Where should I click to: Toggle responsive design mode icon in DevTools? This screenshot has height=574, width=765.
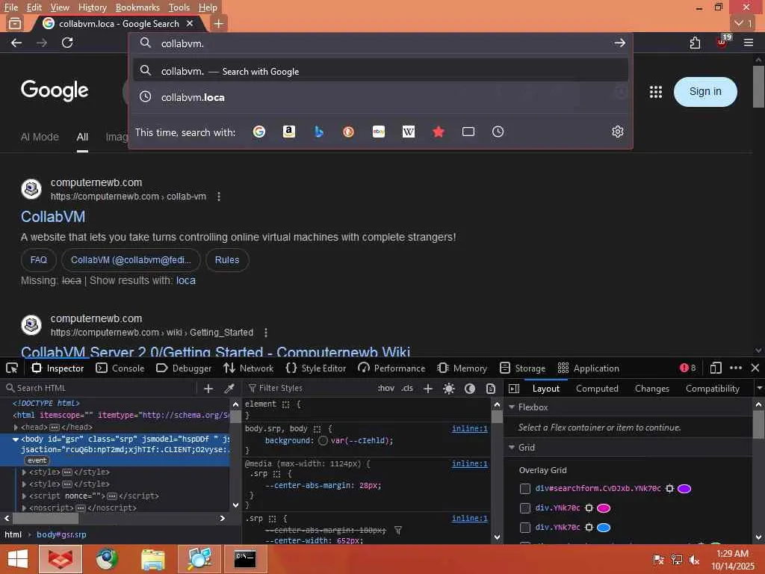click(x=716, y=368)
